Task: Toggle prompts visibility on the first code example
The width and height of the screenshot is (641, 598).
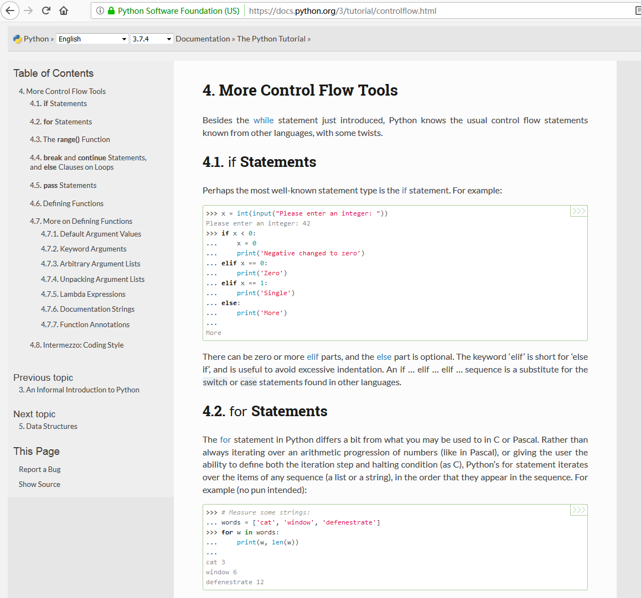Action: pyautogui.click(x=578, y=211)
